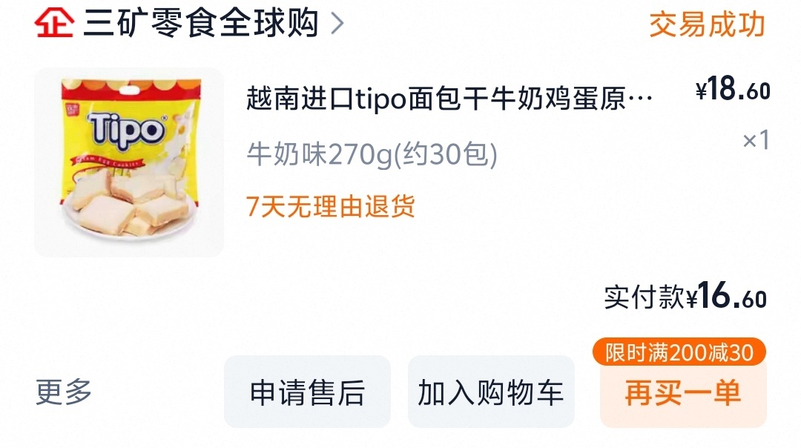Tap the plate of cookies in product photo
This screenshot has height=448, width=801.
[x=129, y=207]
